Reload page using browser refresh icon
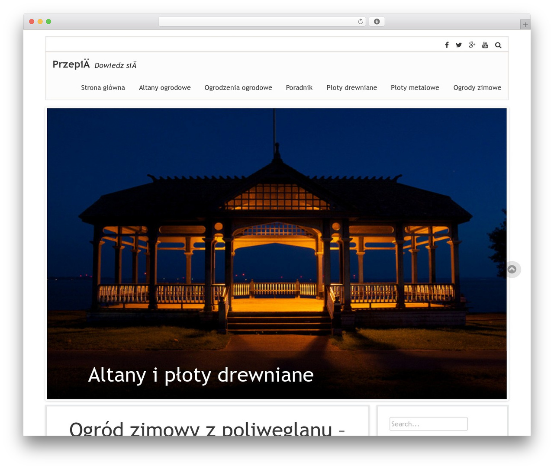This screenshot has height=469, width=554. click(361, 22)
